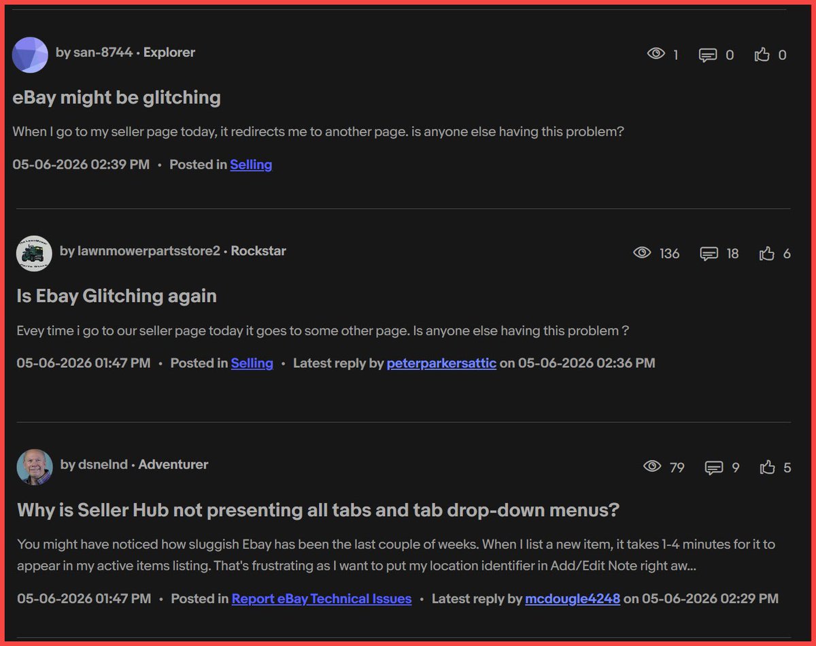Click the post date 05-06-2026 01:47 PM on lawnmowerpartsstore2's post
The height and width of the screenshot is (646, 816).
point(84,363)
